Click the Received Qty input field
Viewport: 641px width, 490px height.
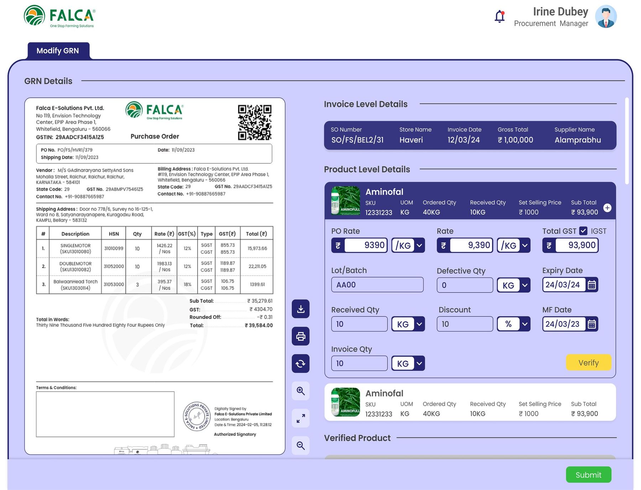point(359,324)
